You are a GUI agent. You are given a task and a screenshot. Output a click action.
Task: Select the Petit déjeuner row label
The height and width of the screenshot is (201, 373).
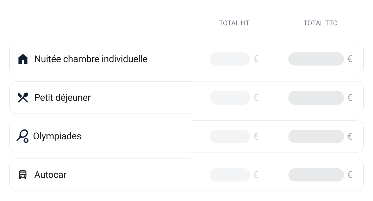tap(62, 98)
